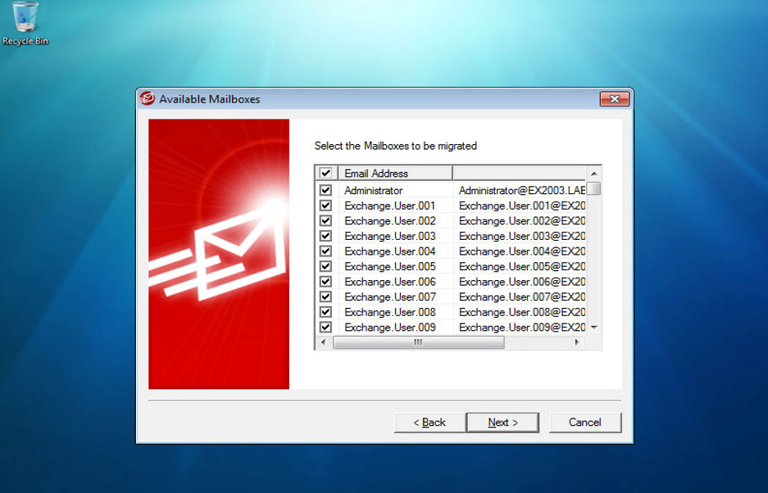Click the Exchange.User.004@EX20 address cell

(520, 251)
